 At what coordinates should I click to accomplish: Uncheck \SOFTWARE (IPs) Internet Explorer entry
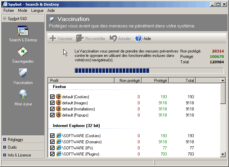[52, 148]
